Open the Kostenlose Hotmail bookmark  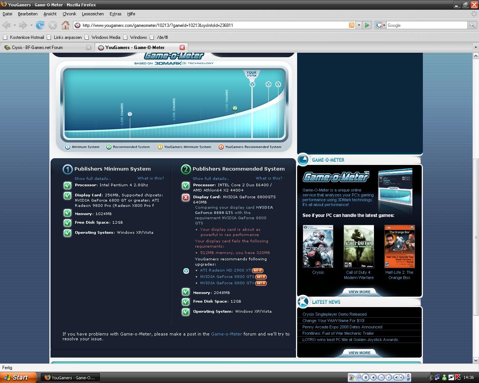click(23, 37)
